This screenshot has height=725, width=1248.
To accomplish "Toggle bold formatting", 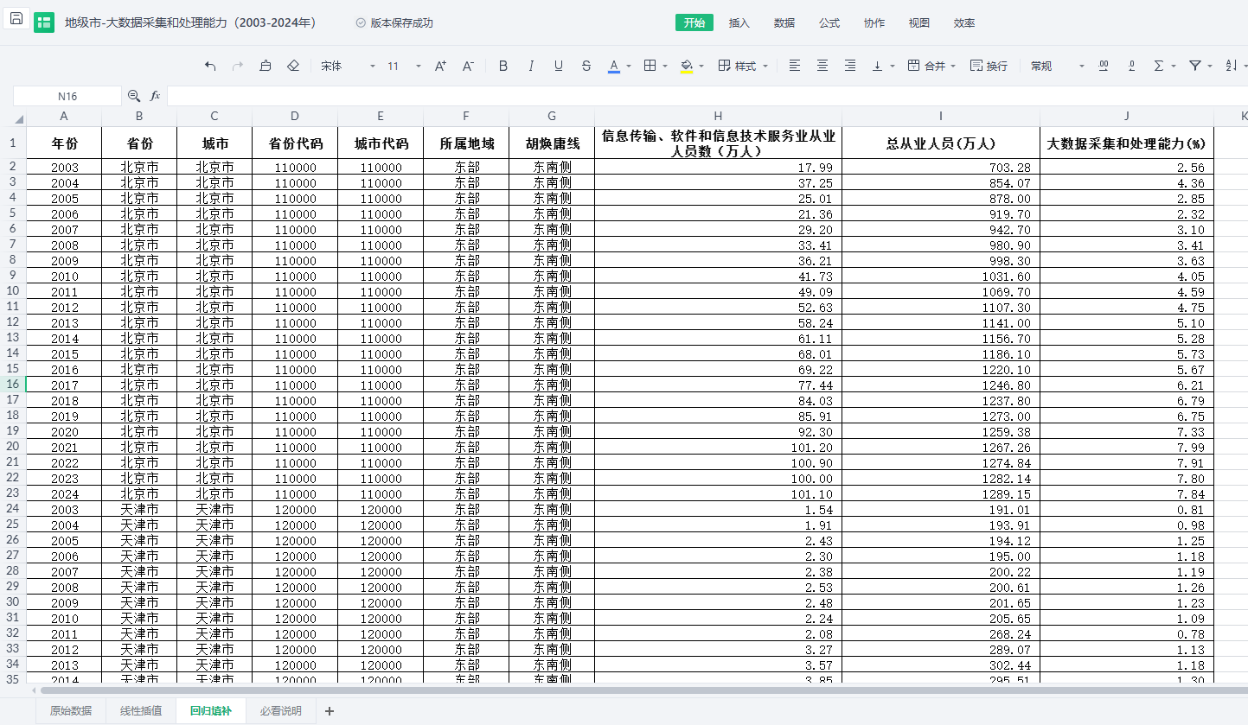I will (503, 66).
